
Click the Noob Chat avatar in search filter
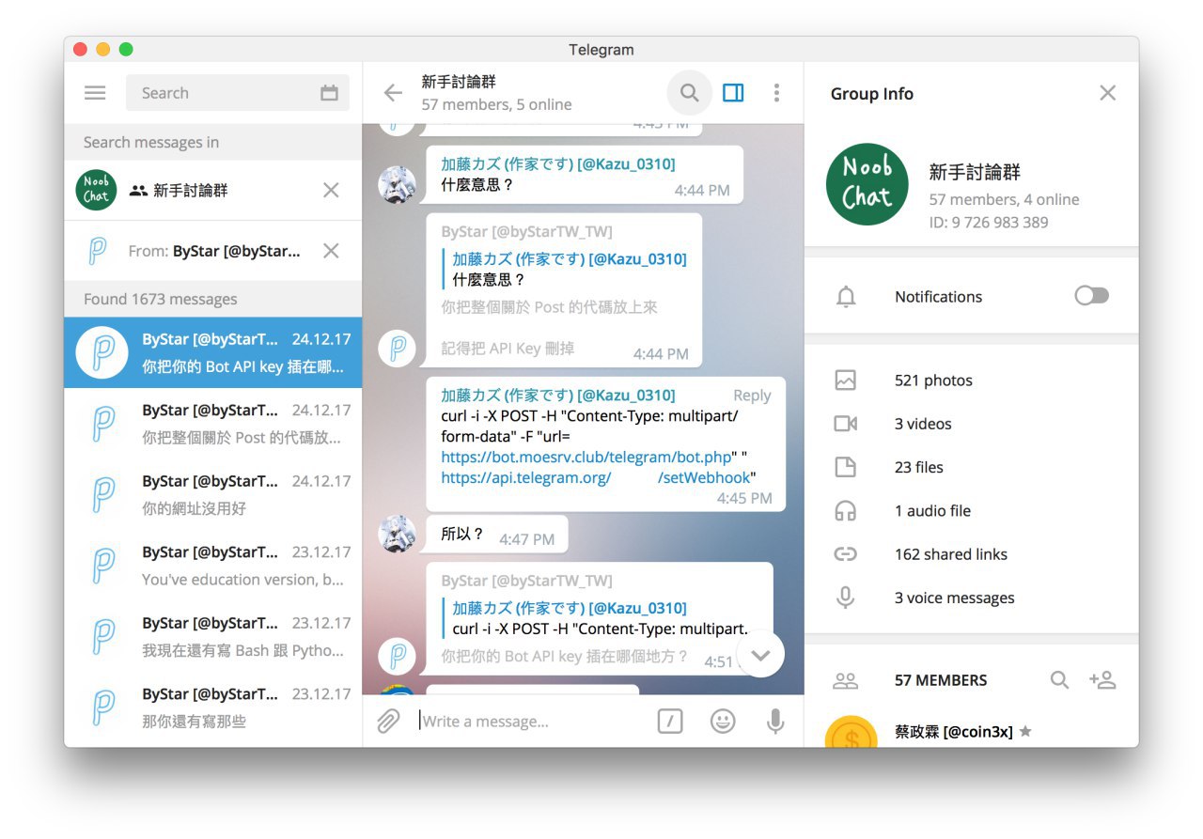(x=96, y=191)
